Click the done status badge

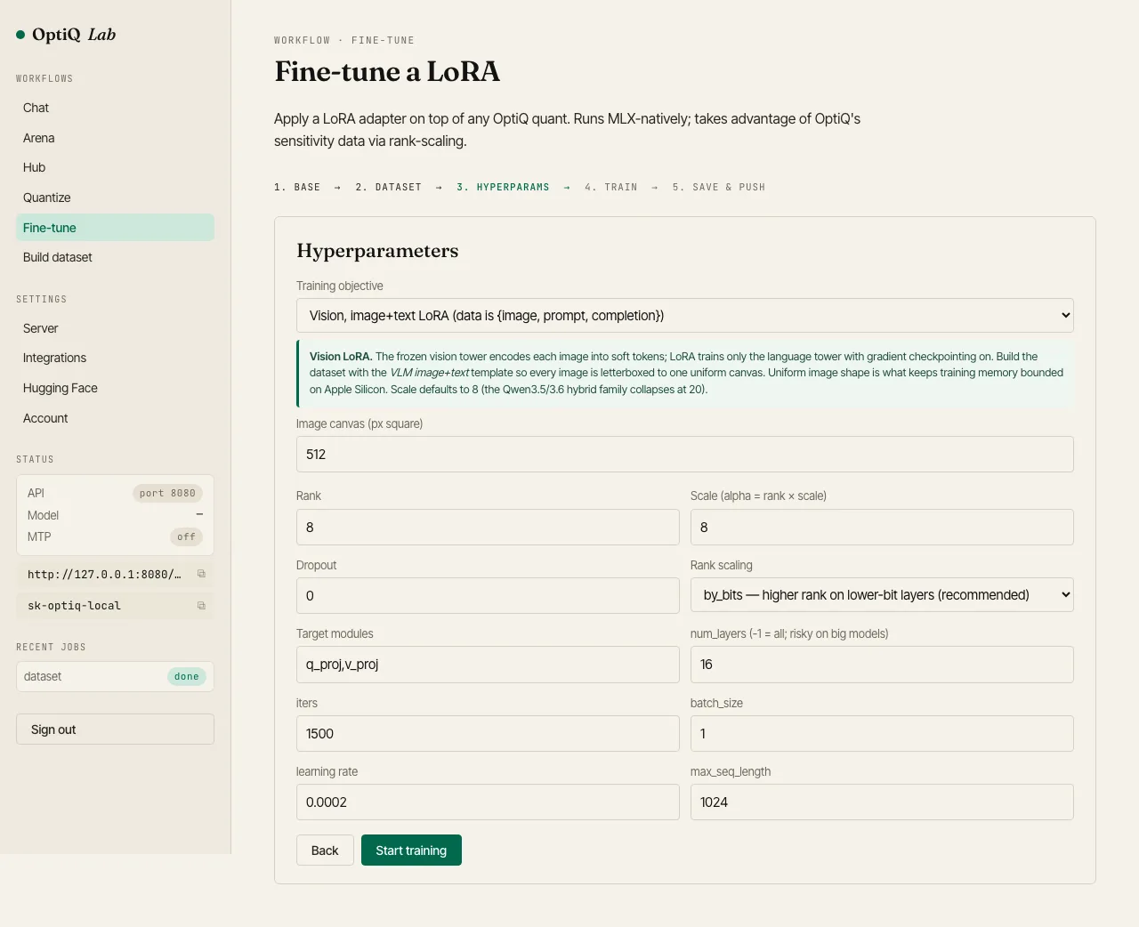[x=187, y=677]
